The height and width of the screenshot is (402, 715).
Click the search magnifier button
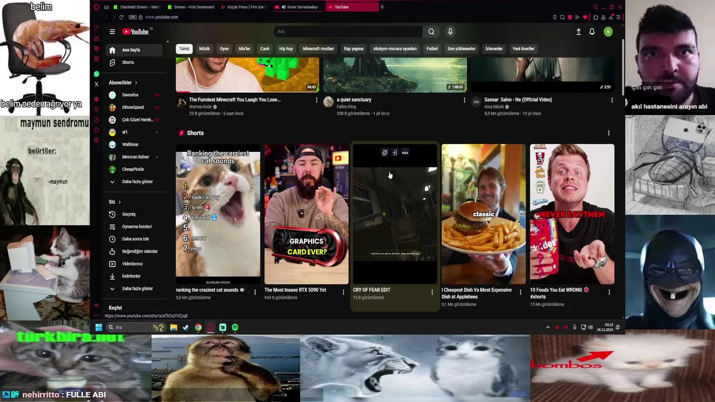(x=431, y=32)
